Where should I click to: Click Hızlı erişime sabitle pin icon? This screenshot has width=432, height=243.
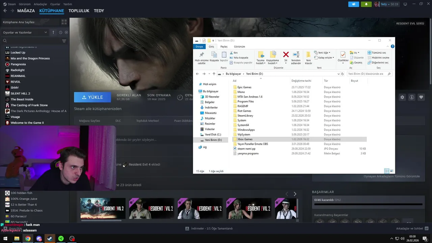click(201, 55)
